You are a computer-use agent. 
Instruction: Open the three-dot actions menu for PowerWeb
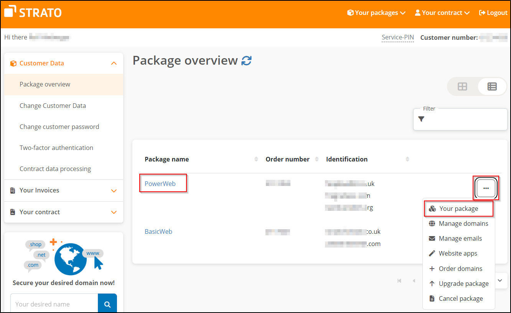(x=486, y=188)
